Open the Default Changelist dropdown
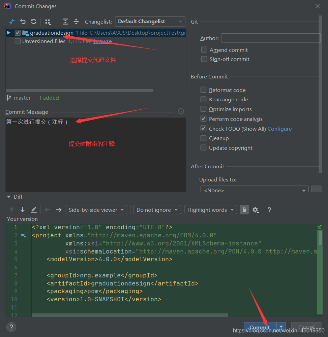328x337 pixels. pos(150,22)
